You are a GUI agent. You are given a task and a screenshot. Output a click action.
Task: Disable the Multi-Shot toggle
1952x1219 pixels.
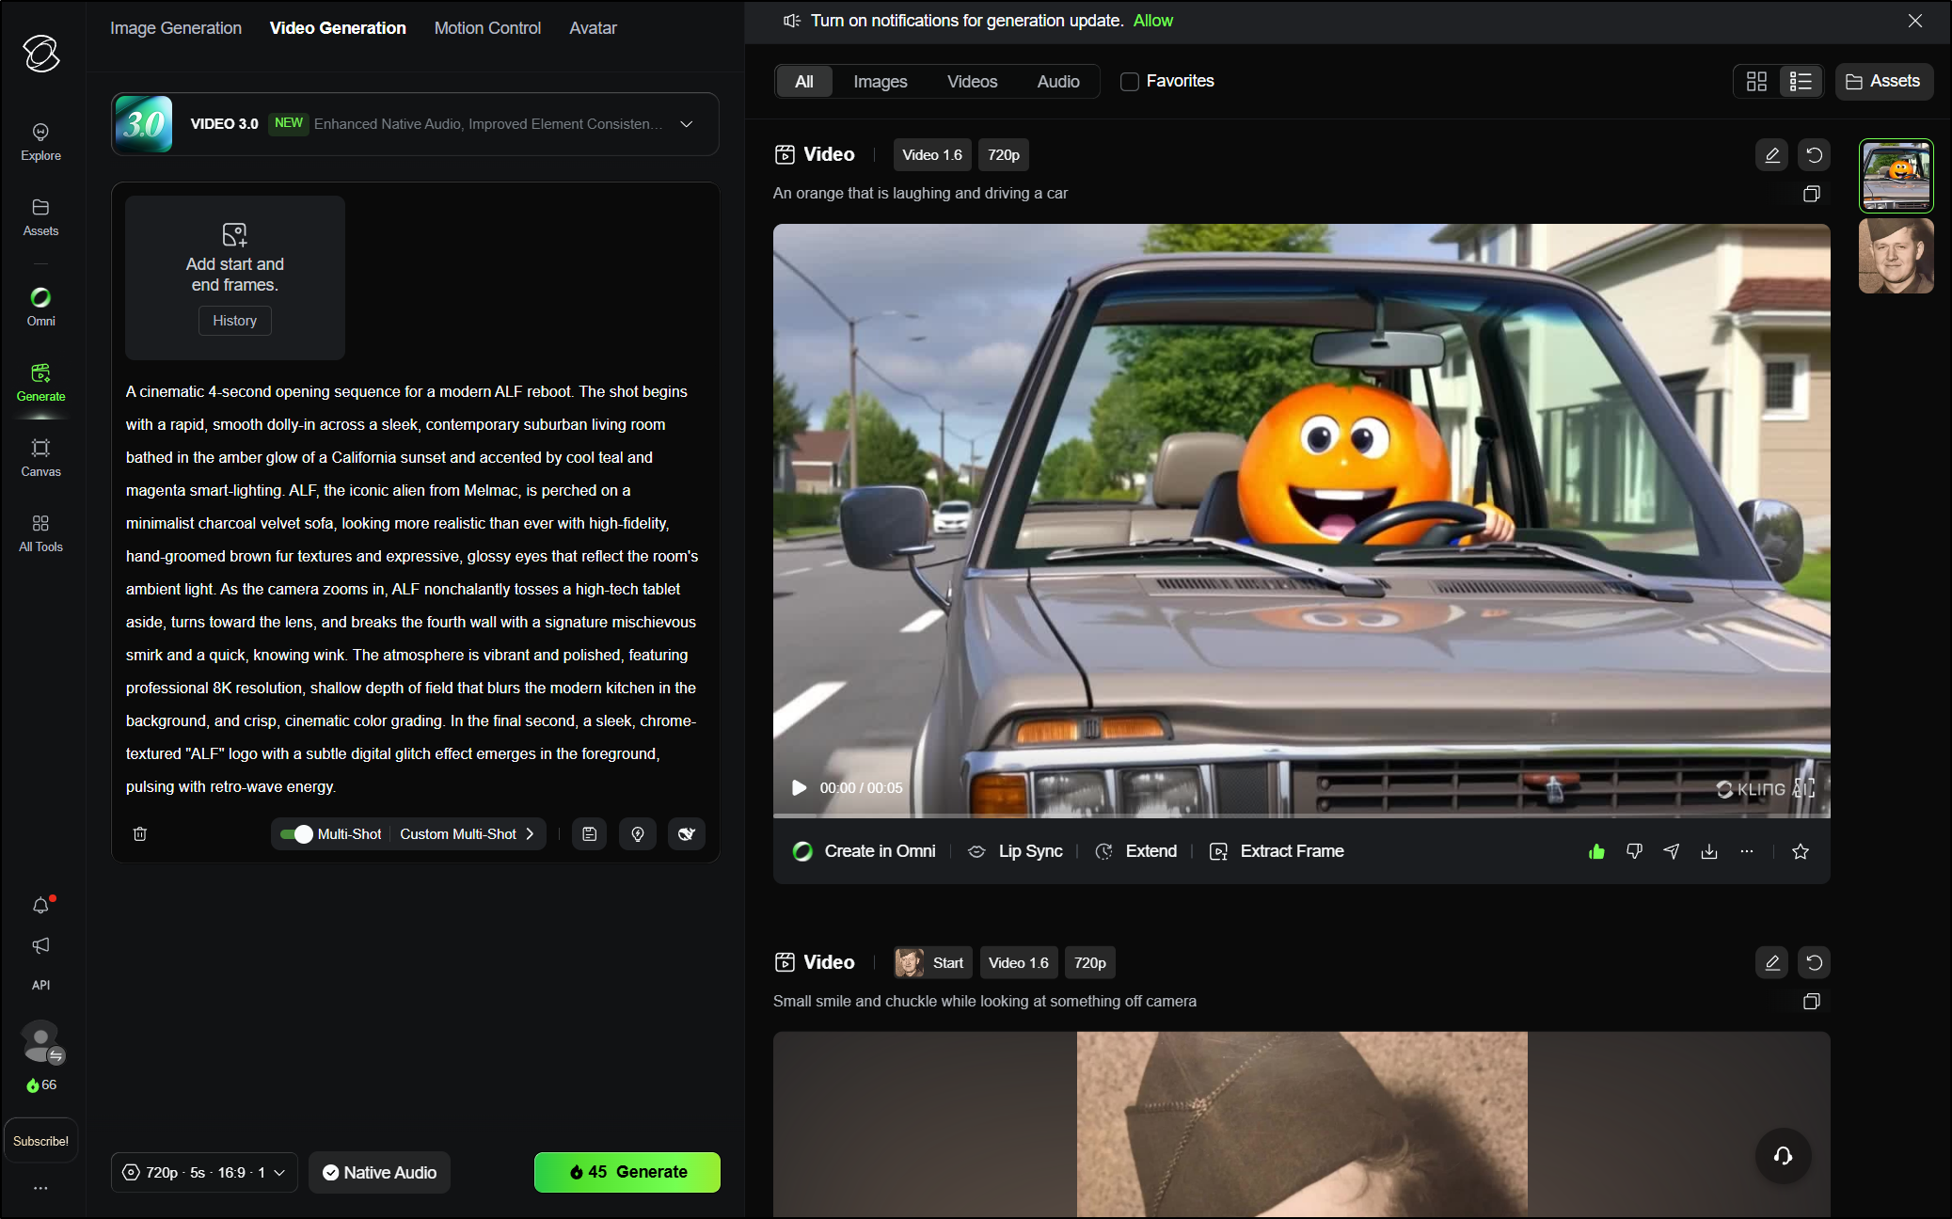pos(297,833)
